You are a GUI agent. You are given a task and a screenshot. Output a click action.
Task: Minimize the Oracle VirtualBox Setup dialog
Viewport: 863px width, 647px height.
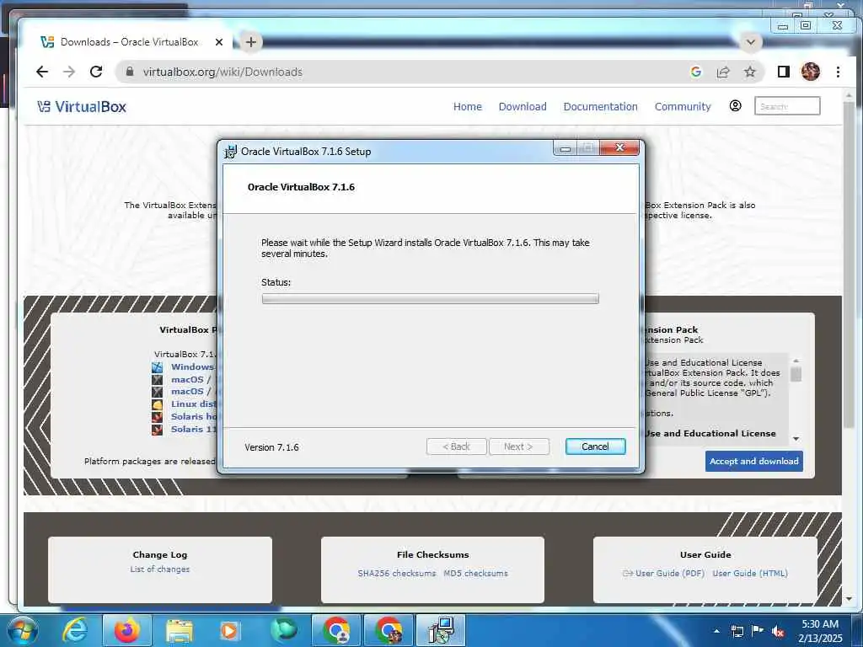point(565,148)
